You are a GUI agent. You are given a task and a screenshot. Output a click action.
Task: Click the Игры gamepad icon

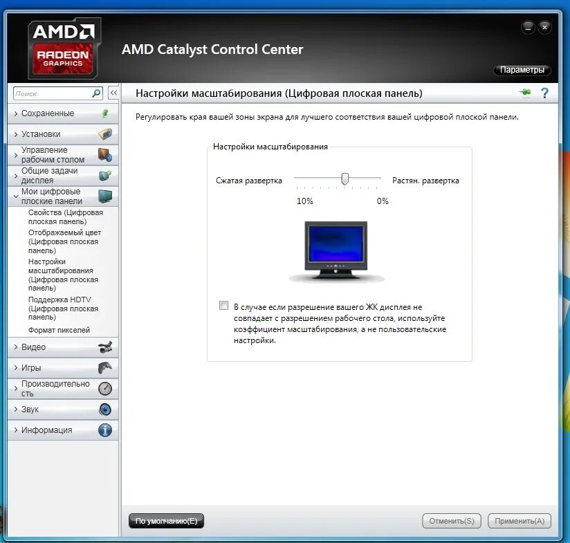point(105,368)
